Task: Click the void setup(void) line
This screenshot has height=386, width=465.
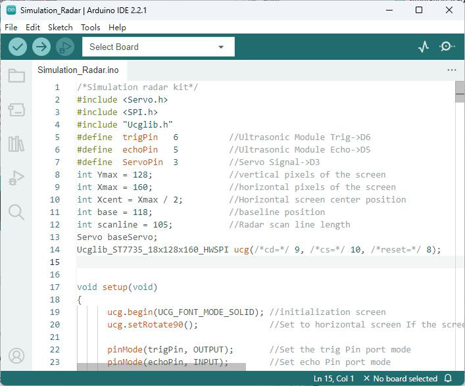Action: (x=117, y=287)
